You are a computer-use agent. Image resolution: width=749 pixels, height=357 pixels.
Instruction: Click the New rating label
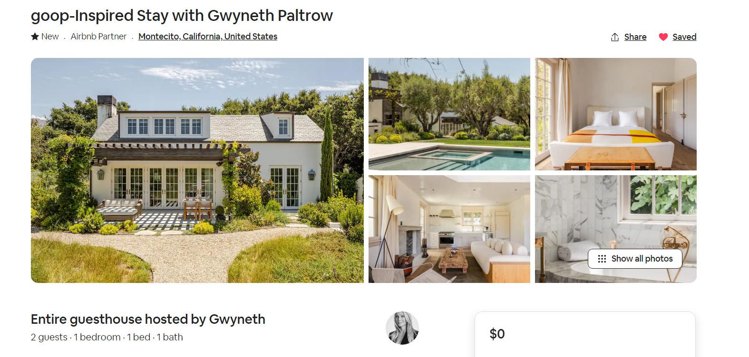[50, 37]
